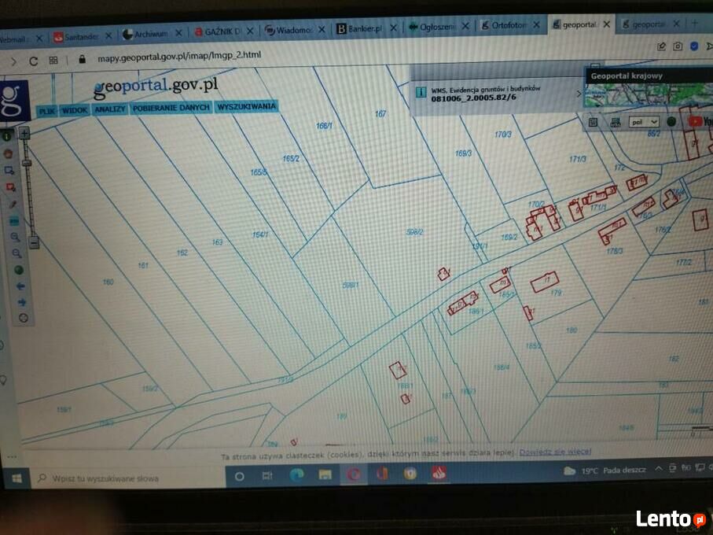
Task: Click the geoportal.gov.pl logo
Action: tap(156, 87)
